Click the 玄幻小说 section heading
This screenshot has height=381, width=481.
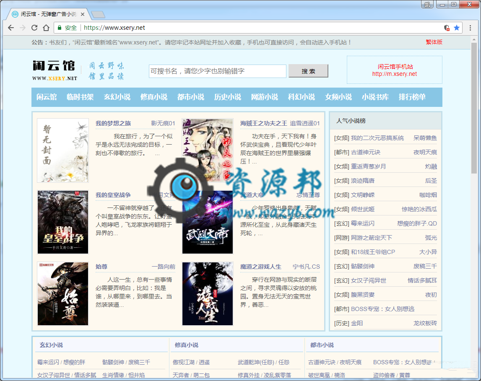tap(51, 345)
